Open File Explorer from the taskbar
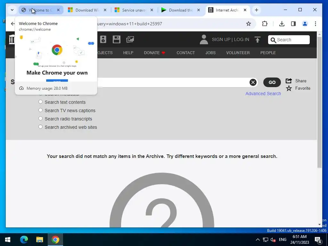This screenshot has height=246, width=328. pyautogui.click(x=39, y=240)
